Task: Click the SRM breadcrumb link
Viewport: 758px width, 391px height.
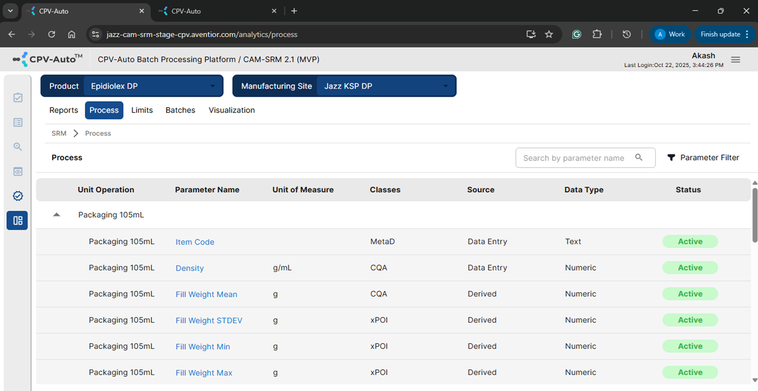Action: 59,133
